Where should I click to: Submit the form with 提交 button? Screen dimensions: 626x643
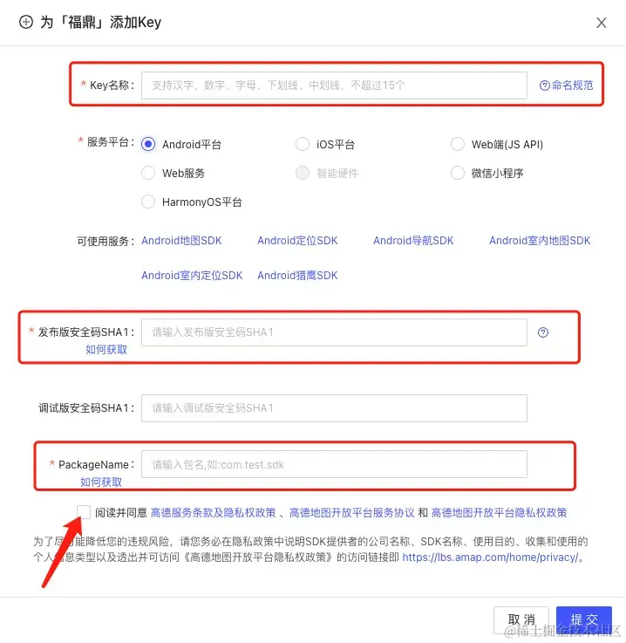(x=584, y=620)
